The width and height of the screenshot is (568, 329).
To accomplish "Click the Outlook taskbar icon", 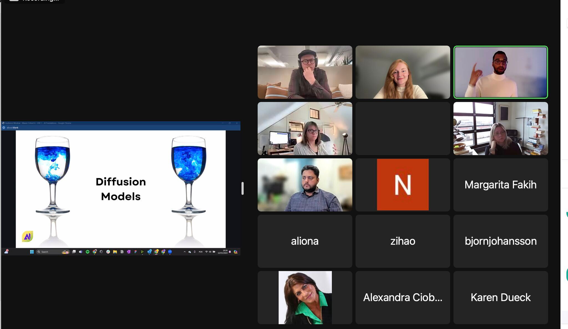I will pos(149,252).
